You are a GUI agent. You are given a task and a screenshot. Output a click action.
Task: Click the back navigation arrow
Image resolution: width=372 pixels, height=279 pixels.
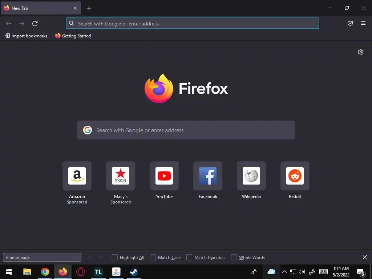[x=9, y=24]
